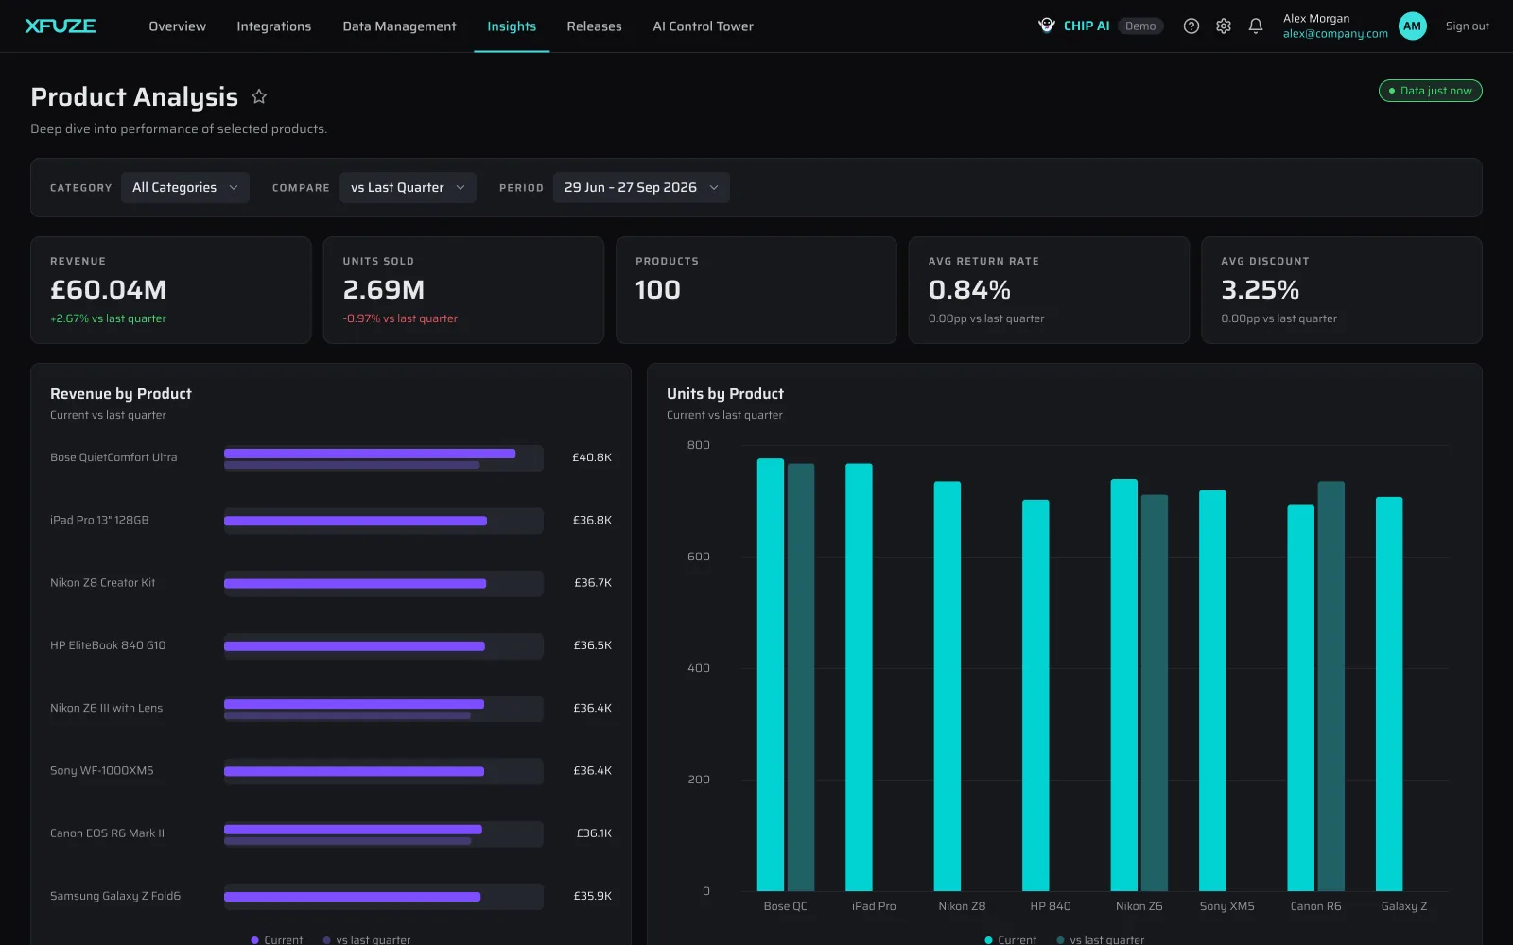
Task: Toggle vs last quarter legend in Units chart
Action: coord(1100,939)
